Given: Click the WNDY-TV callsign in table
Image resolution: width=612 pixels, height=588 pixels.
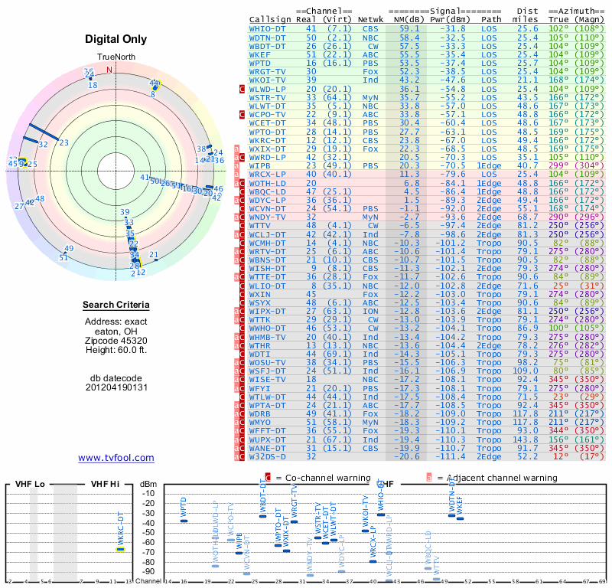Looking at the screenshot, I should click(267, 217).
